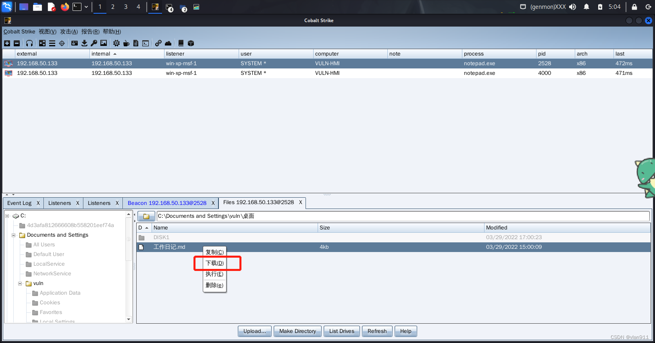Switch to target table crosshair icon
This screenshot has height=343, width=655.
62,43
